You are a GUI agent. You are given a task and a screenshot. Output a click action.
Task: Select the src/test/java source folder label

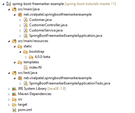(27, 73)
